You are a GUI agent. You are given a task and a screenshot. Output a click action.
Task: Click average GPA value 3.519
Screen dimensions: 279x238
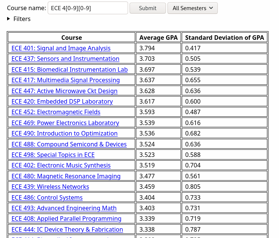click(147, 165)
